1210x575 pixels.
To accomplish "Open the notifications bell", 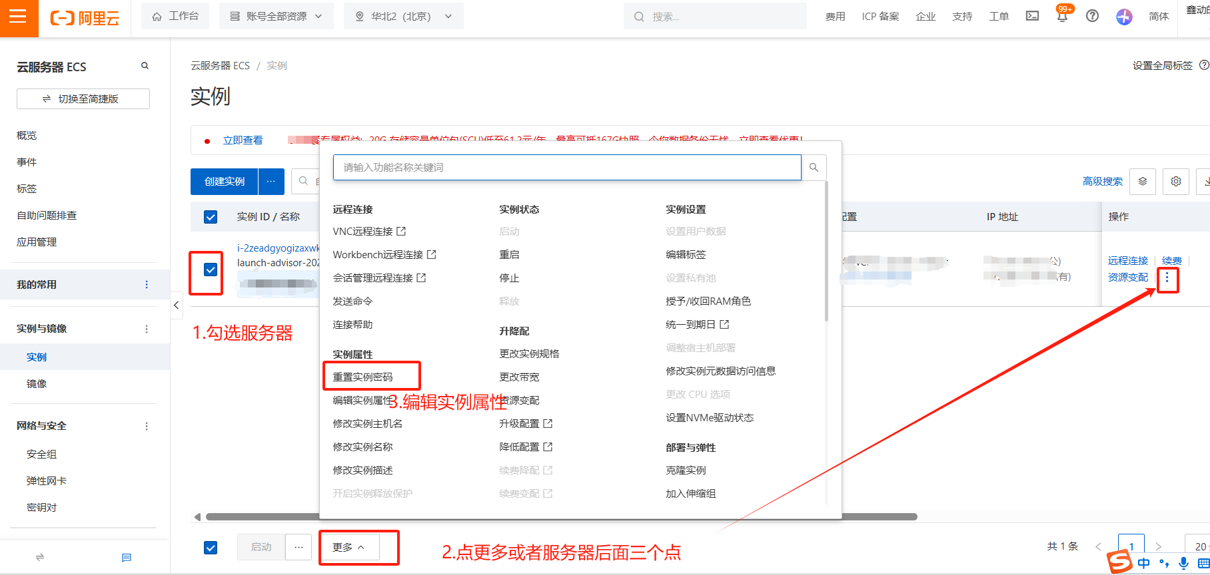I will (x=1062, y=17).
